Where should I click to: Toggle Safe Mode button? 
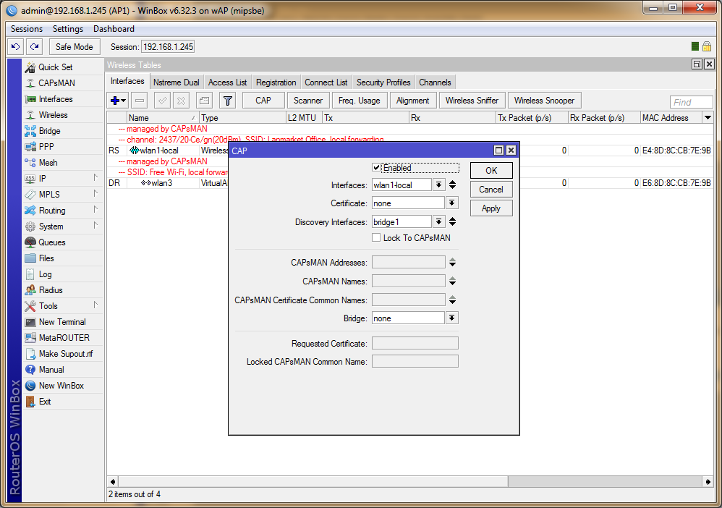click(74, 46)
